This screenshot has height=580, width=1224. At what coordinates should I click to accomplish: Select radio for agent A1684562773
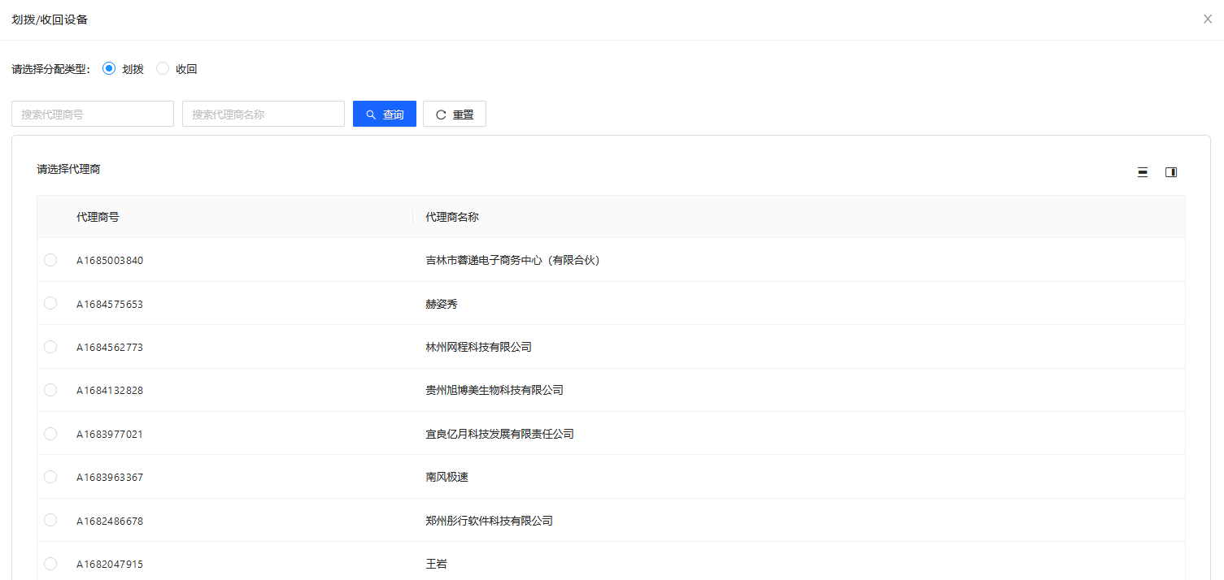50,347
